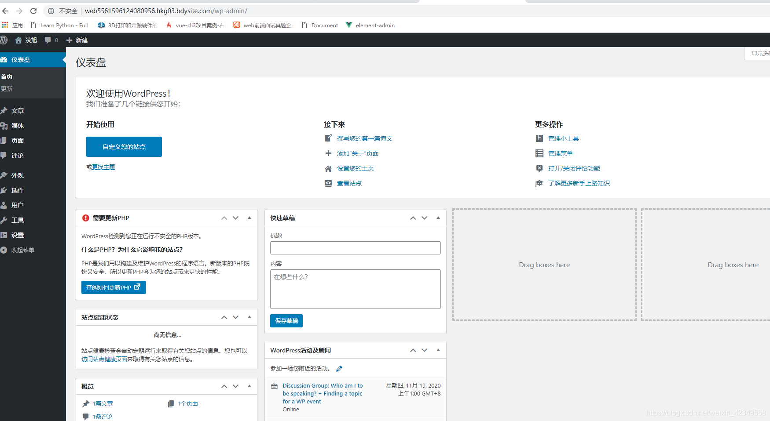Click the comments toggle icon beside 打开/关闭评论功能
Viewport: 770px width, 421px height.
pyautogui.click(x=539, y=168)
